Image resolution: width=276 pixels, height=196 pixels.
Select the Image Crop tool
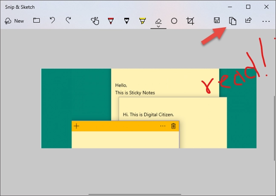(x=190, y=21)
